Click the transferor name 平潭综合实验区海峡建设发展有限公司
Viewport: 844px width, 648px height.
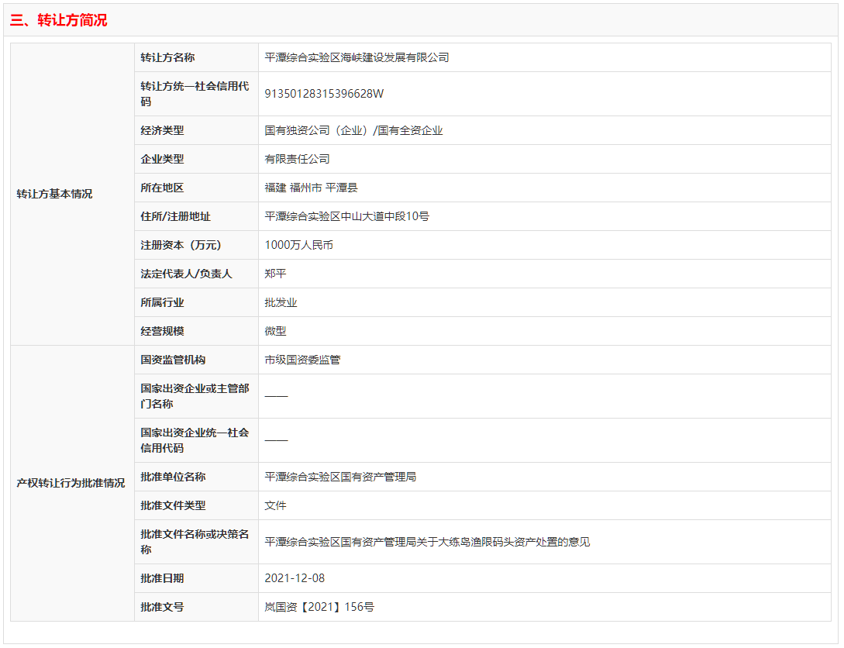point(357,57)
